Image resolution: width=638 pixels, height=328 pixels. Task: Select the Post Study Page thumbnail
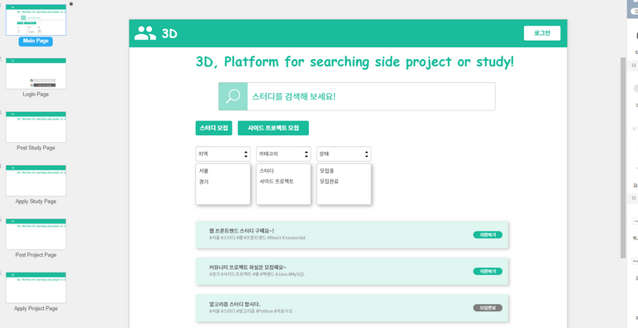(x=36, y=127)
